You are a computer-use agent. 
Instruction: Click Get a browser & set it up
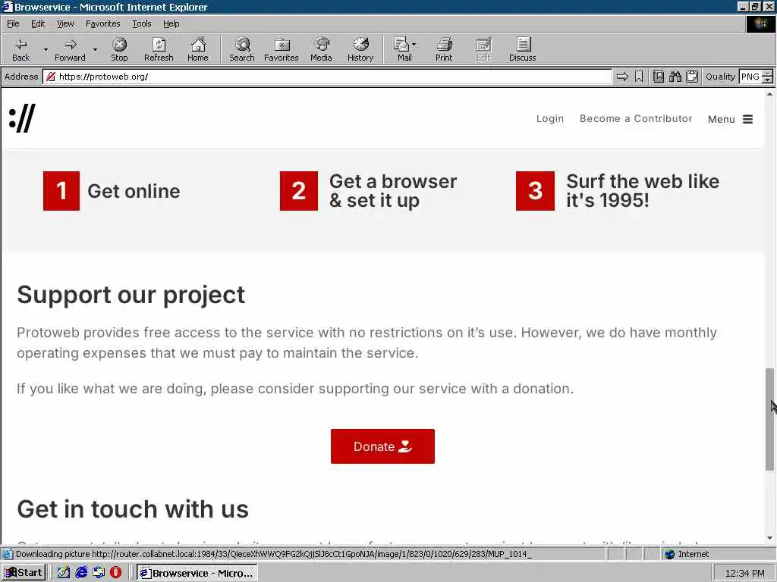coord(393,191)
